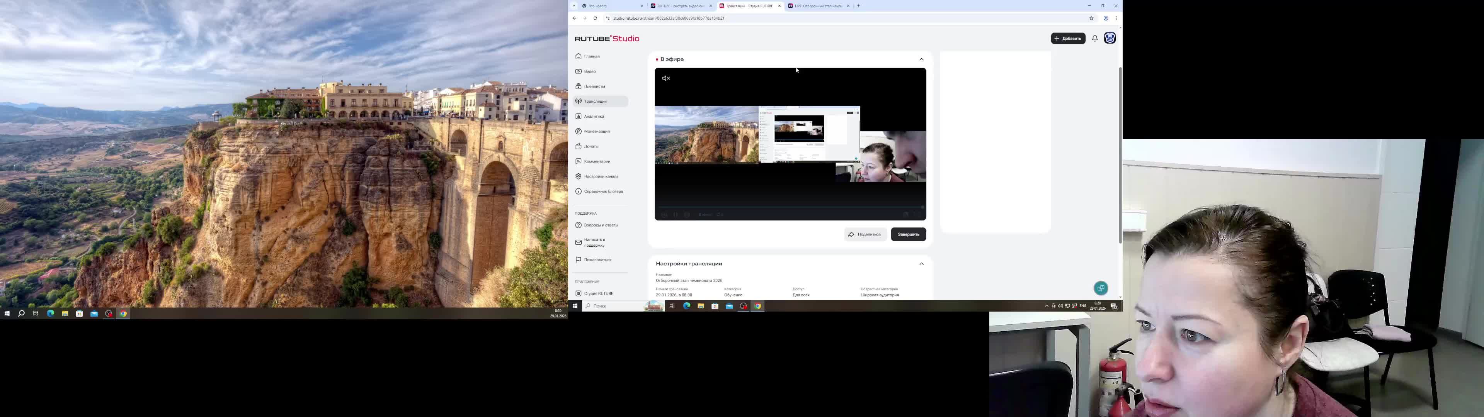Open notifications bell in Studio header
Viewport: 1484px width, 417px height.
coord(1094,39)
